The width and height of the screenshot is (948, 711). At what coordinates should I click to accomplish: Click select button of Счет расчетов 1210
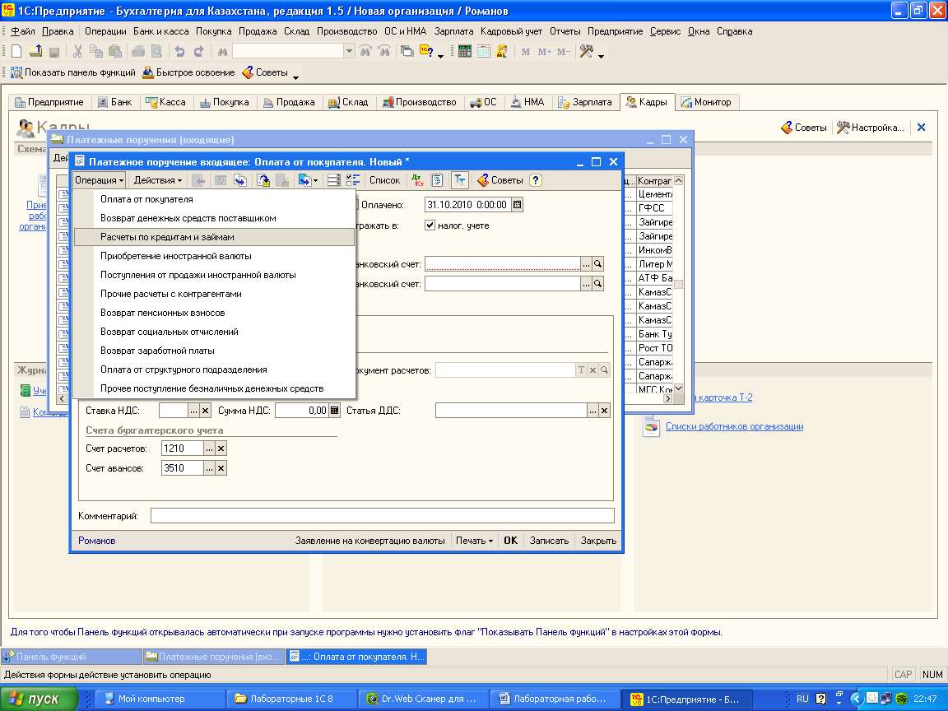[x=209, y=448]
